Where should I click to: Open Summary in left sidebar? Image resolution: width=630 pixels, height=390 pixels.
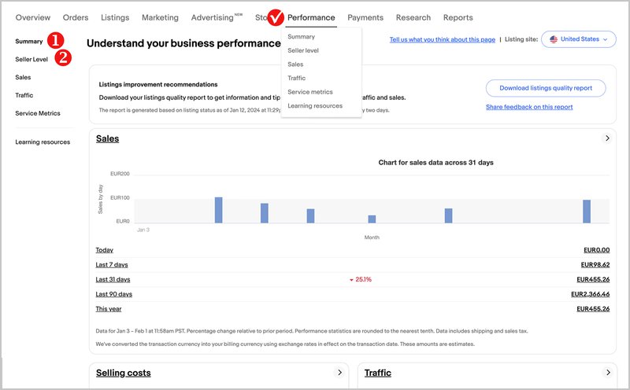pyautogui.click(x=29, y=42)
